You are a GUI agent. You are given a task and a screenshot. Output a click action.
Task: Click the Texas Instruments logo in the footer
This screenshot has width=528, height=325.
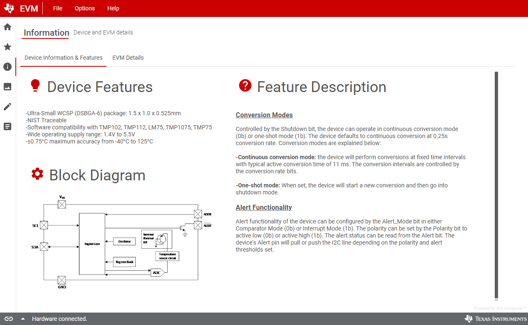(x=496, y=319)
